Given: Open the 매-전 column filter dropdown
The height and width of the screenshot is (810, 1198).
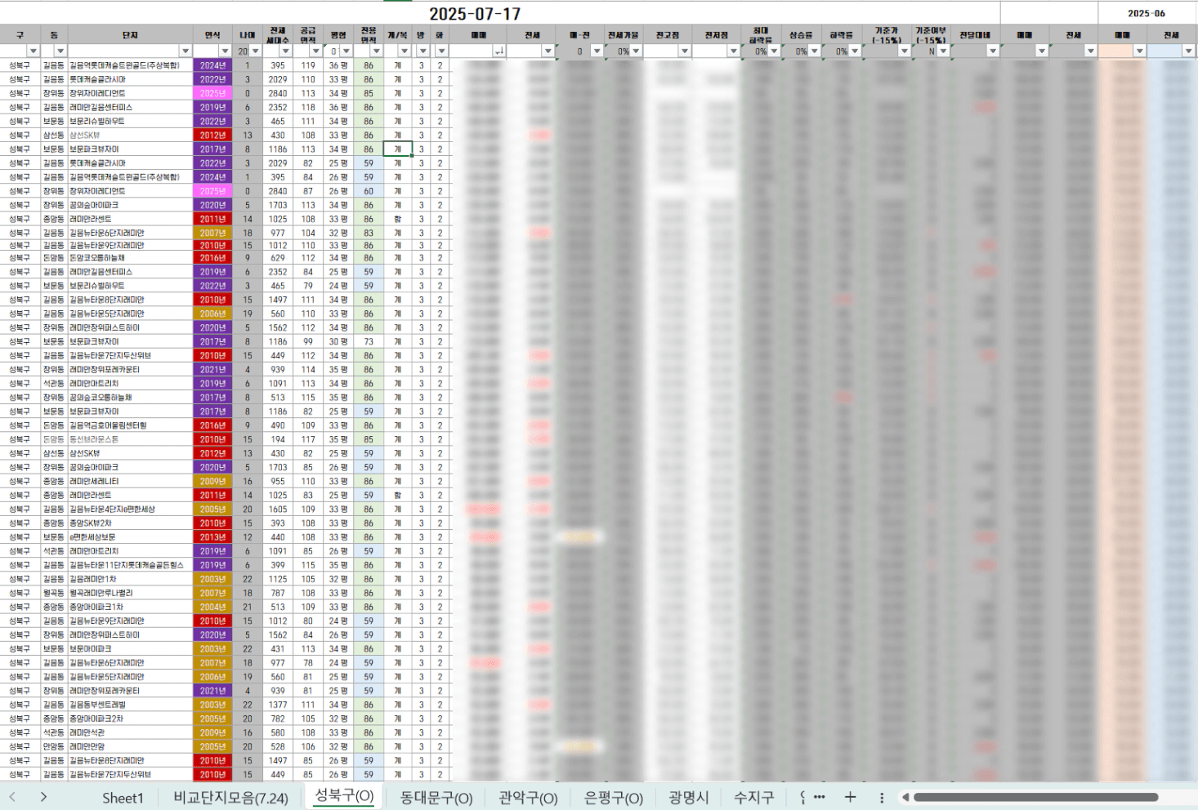Looking at the screenshot, I should click(x=597, y=51).
